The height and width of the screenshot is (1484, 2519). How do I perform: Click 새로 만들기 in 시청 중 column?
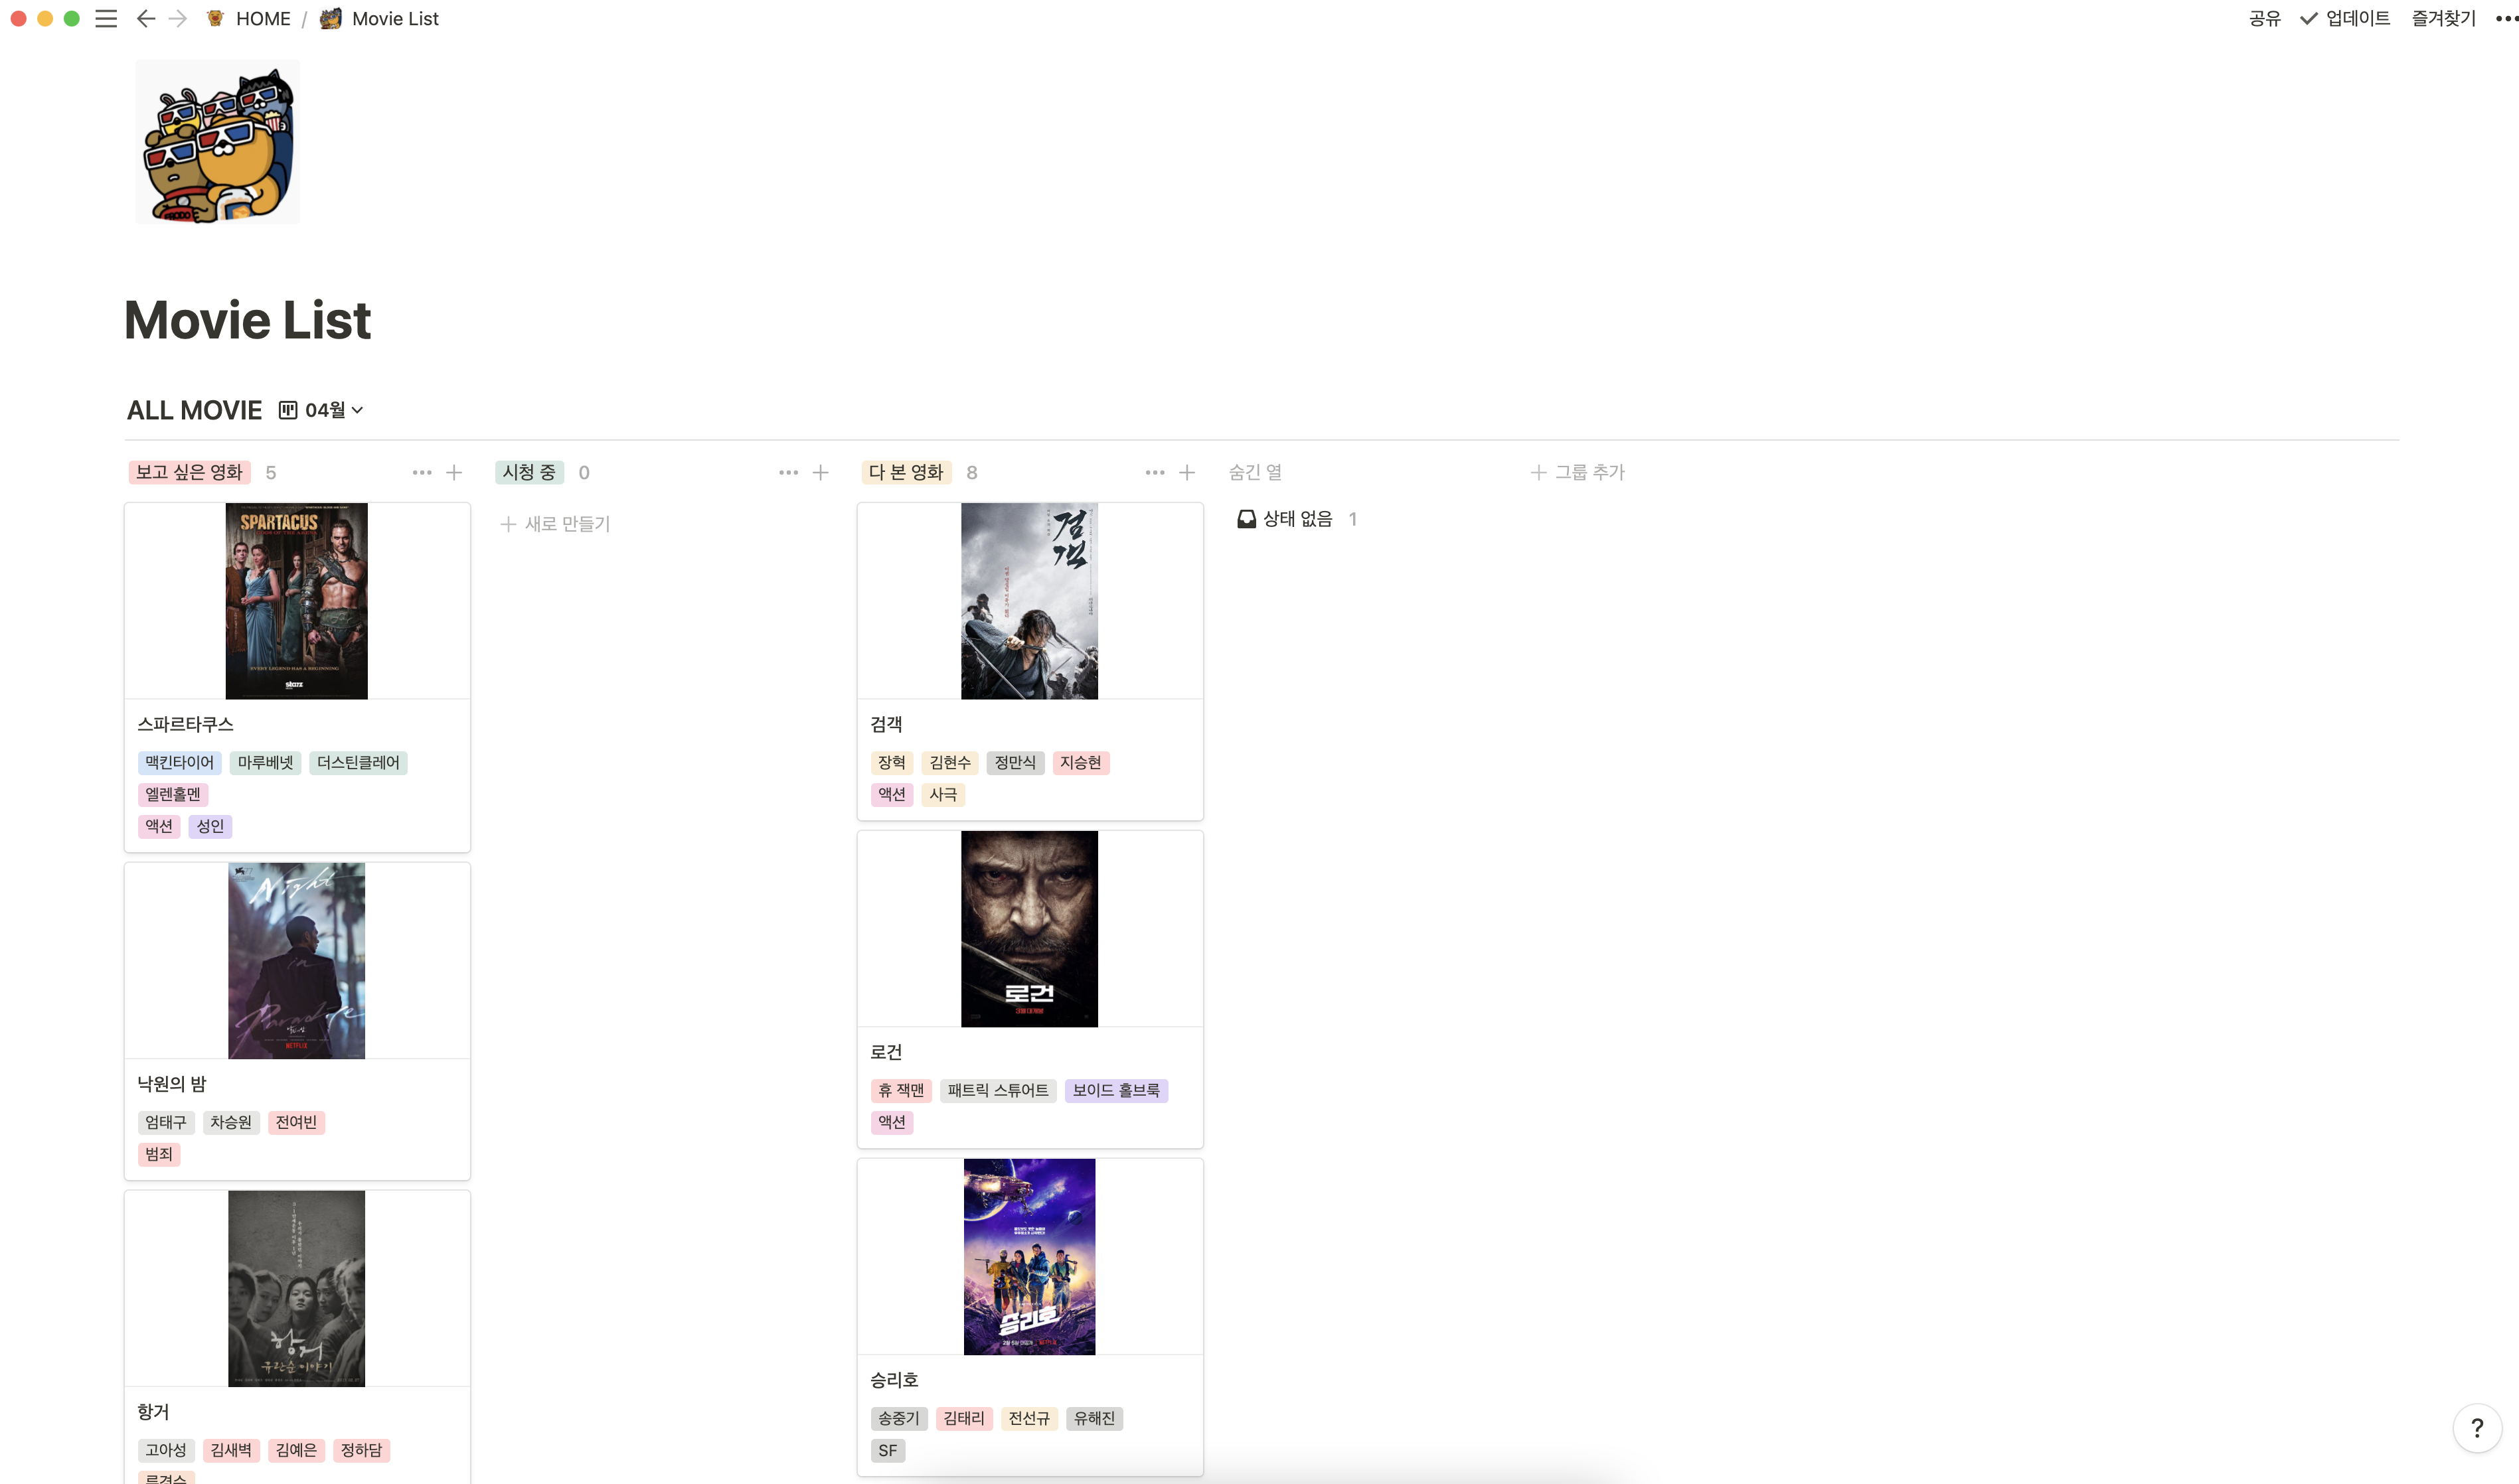click(x=555, y=524)
